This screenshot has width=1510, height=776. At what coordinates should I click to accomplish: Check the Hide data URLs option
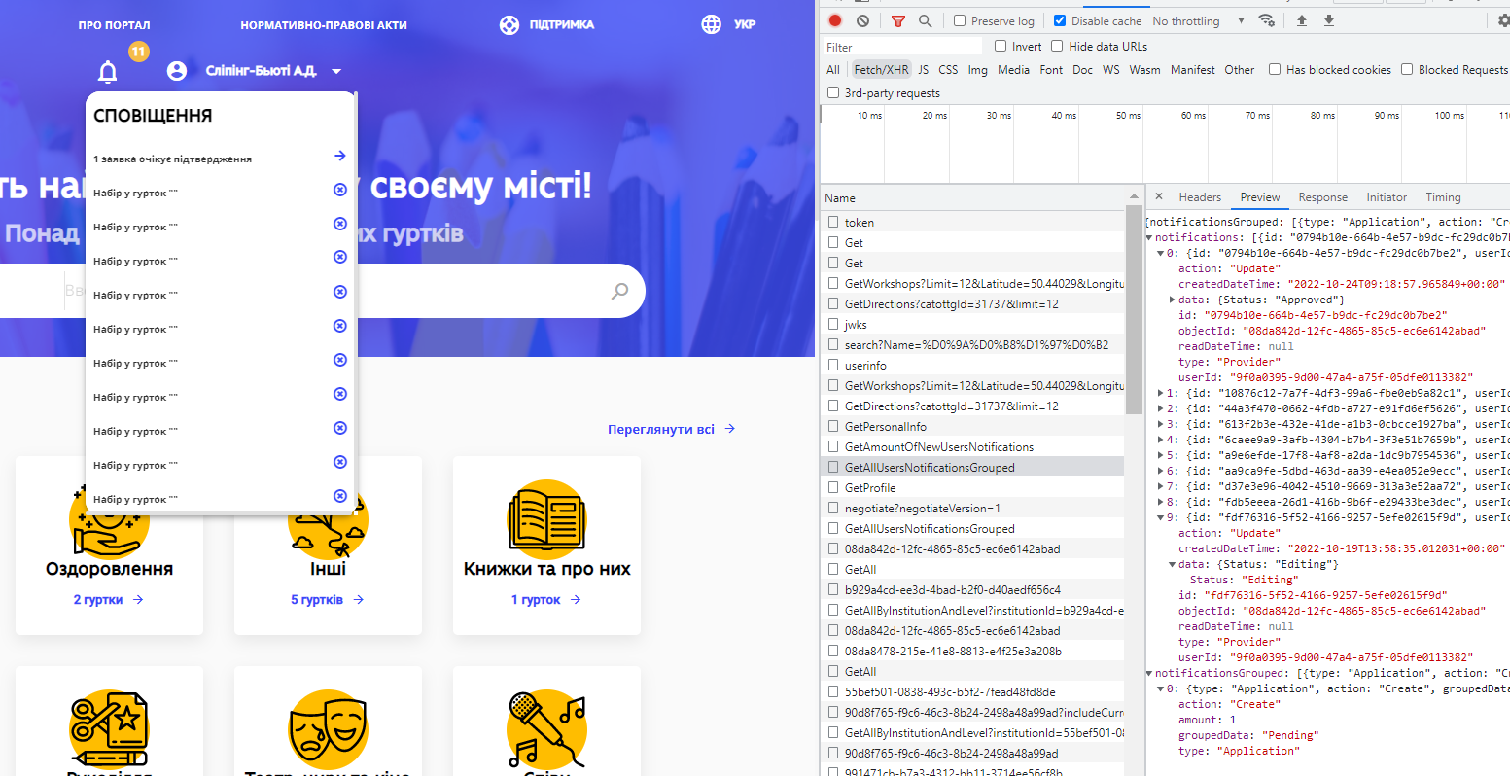pos(1055,46)
